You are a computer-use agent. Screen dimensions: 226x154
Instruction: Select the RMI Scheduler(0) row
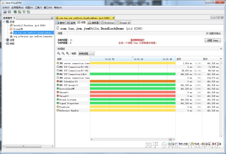(x=138, y=82)
